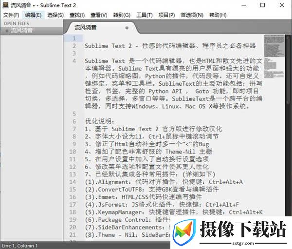Click line '4、增加了配色非常舒服的 Theme-Nil 主题'
292x249 pixels.
click(148, 152)
